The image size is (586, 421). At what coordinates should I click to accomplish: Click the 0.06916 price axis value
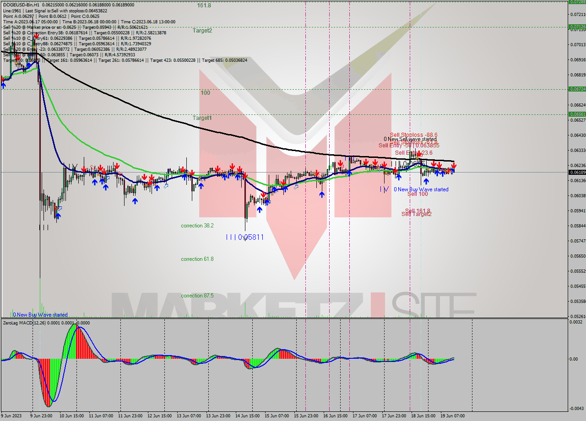pos(577,59)
